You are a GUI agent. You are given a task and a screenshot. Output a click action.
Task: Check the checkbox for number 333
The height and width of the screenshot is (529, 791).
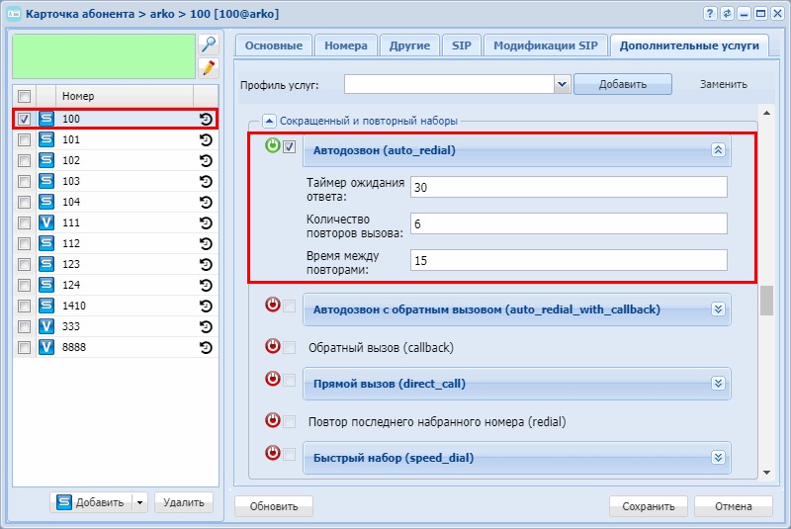pos(24,326)
